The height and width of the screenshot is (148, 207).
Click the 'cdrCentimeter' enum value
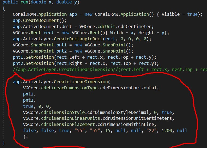135,26
